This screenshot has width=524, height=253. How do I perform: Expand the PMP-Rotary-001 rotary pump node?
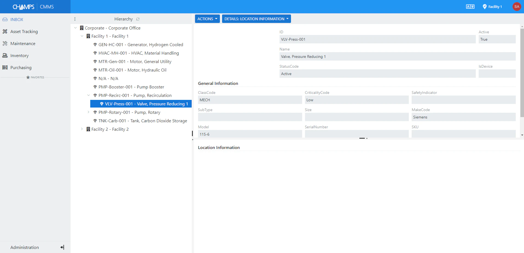[x=88, y=112]
